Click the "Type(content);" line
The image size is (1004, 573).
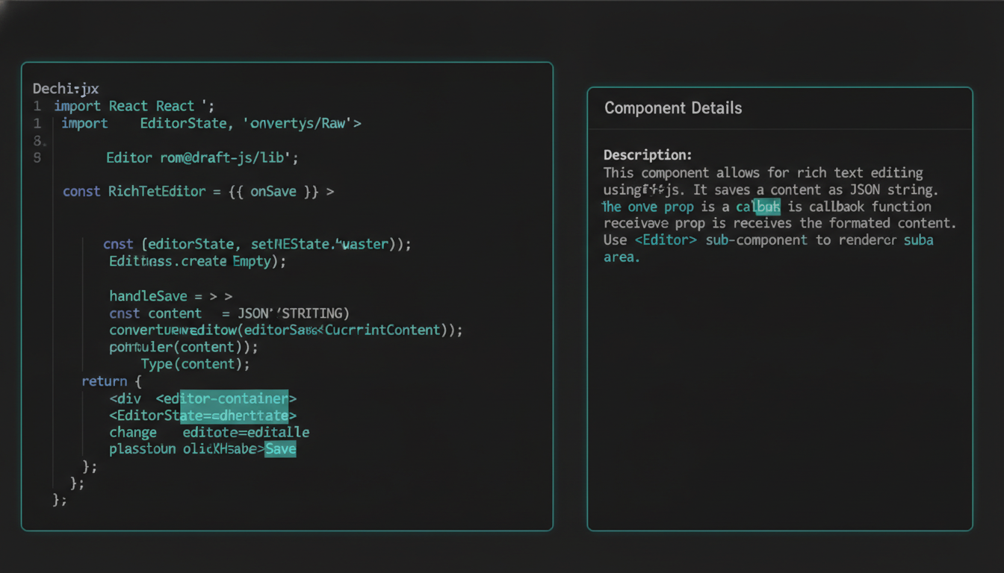coord(195,364)
